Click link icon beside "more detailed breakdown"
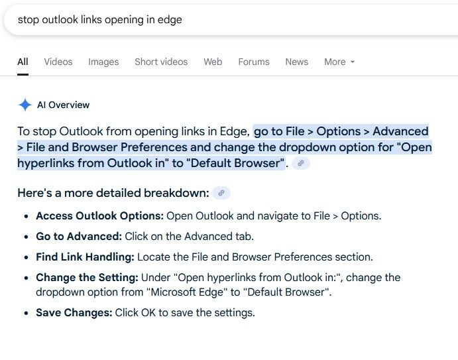The width and height of the screenshot is (458, 360). 221,194
